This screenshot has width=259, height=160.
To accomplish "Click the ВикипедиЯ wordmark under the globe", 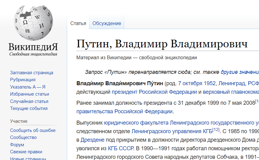I will point(33,47).
